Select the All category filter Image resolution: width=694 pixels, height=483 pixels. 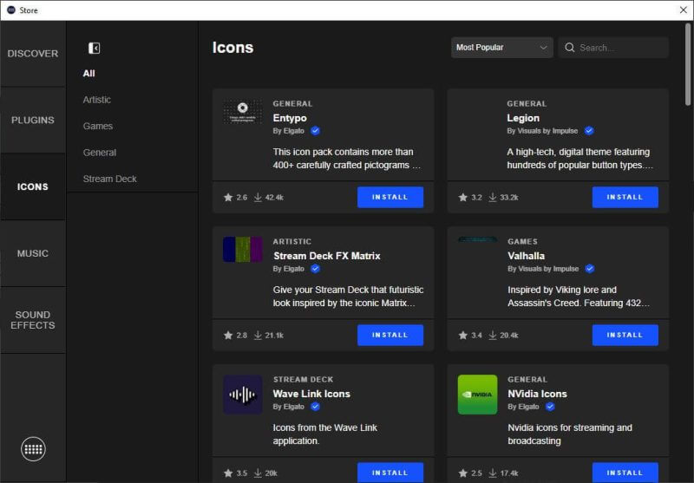click(x=89, y=74)
